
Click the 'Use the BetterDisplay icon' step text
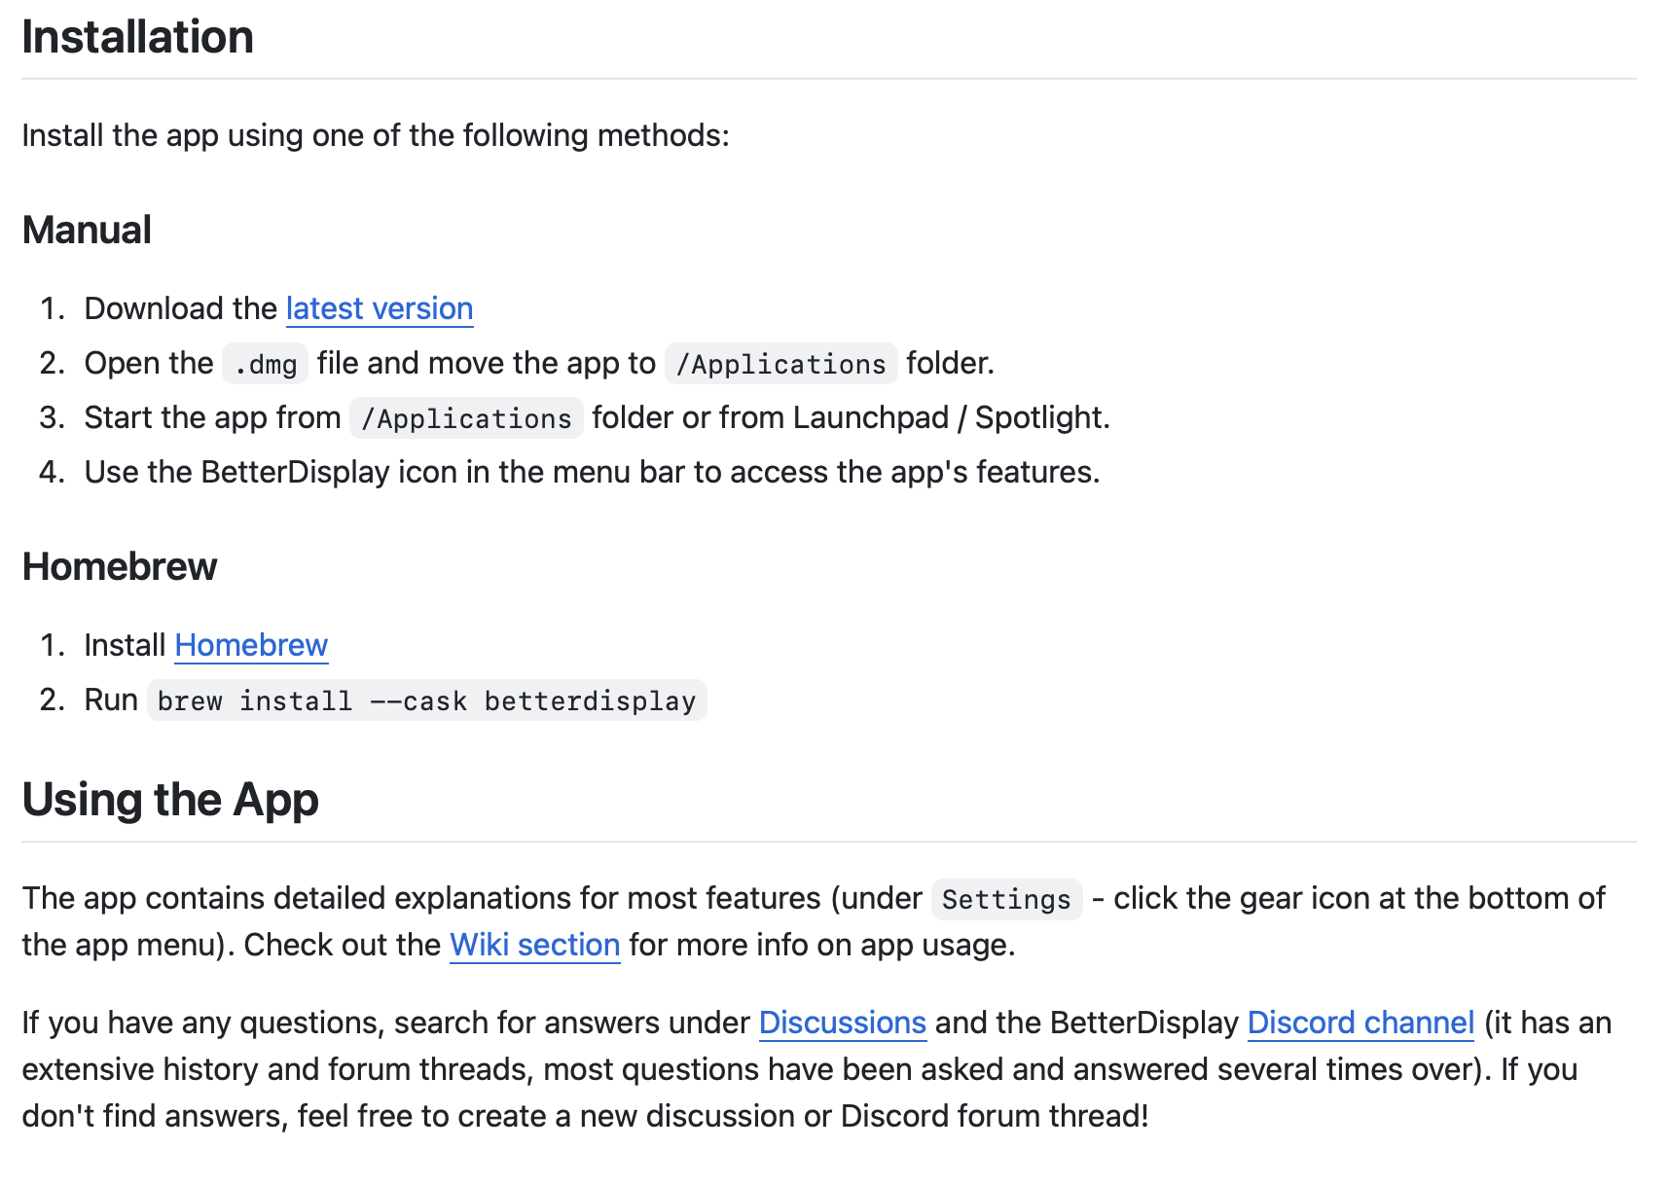click(x=593, y=472)
